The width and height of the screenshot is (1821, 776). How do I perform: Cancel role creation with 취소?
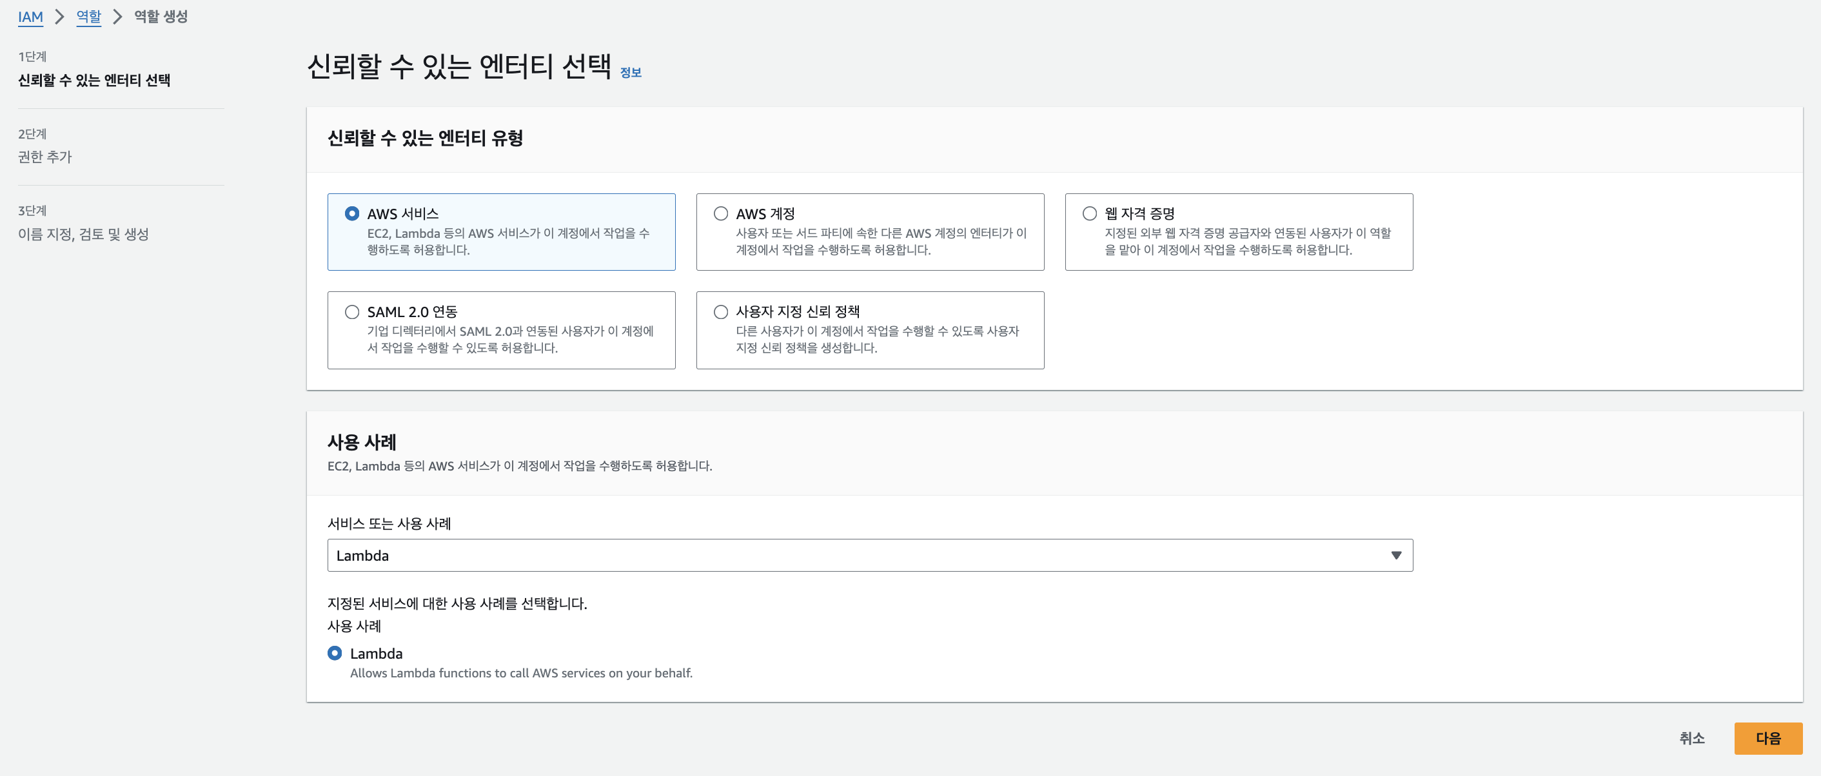point(1691,738)
